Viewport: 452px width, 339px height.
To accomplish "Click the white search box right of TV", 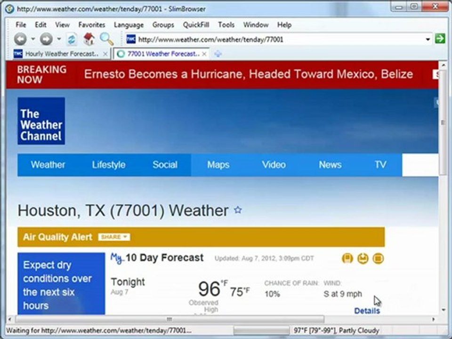I will [420, 165].
